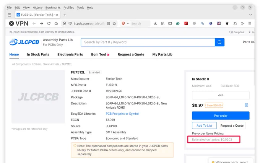Close the FU7512L browser tab
This screenshot has width=260, height=163.
tap(57, 15)
